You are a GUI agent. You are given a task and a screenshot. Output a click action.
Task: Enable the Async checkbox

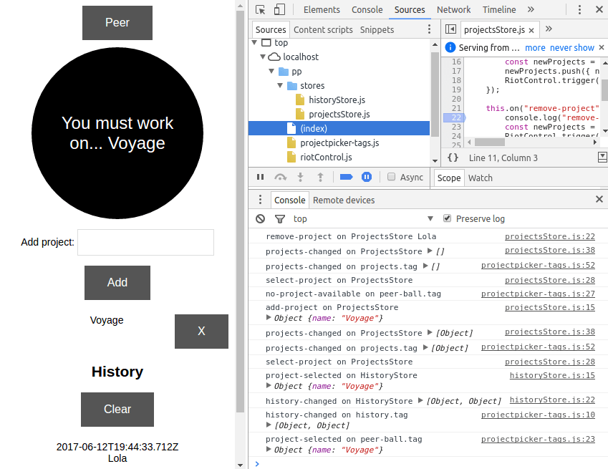tap(391, 177)
